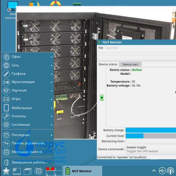Switch to the Device vars tab

130,64
